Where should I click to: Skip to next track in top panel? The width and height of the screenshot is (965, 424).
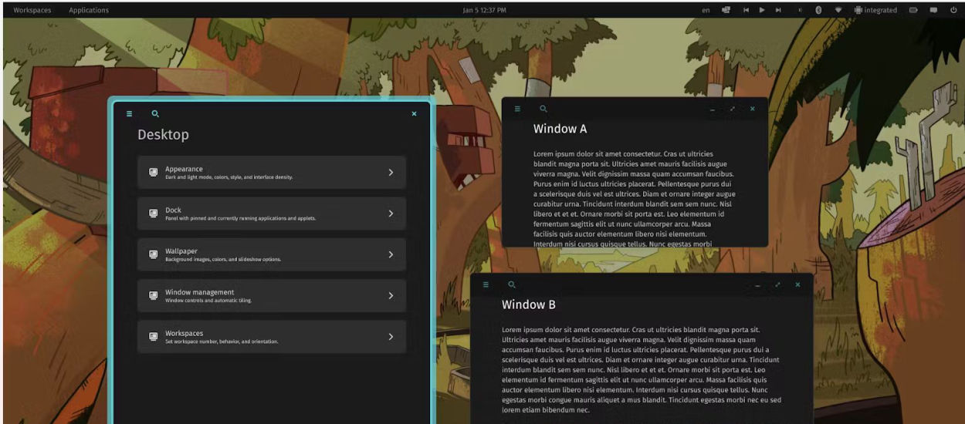point(778,10)
